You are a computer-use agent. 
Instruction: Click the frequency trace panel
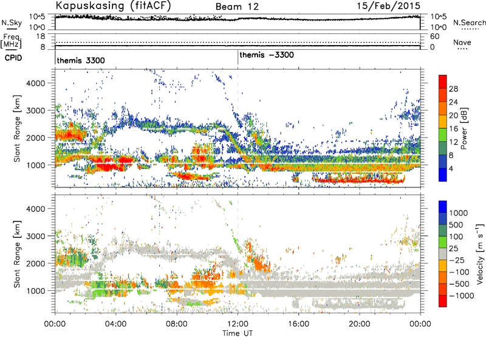click(x=238, y=41)
